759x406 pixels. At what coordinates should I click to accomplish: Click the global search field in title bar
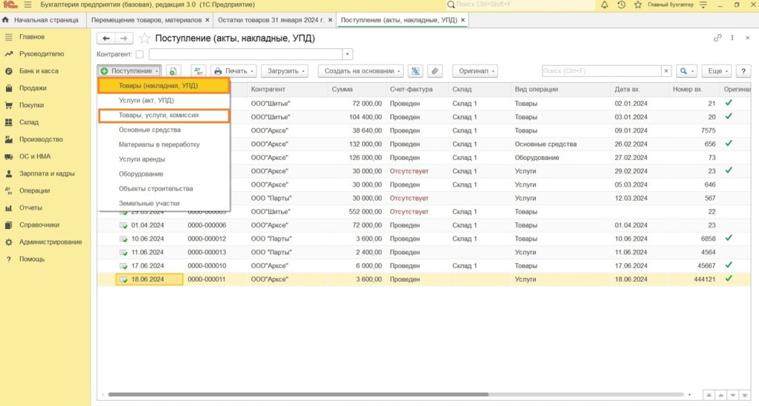point(520,5)
